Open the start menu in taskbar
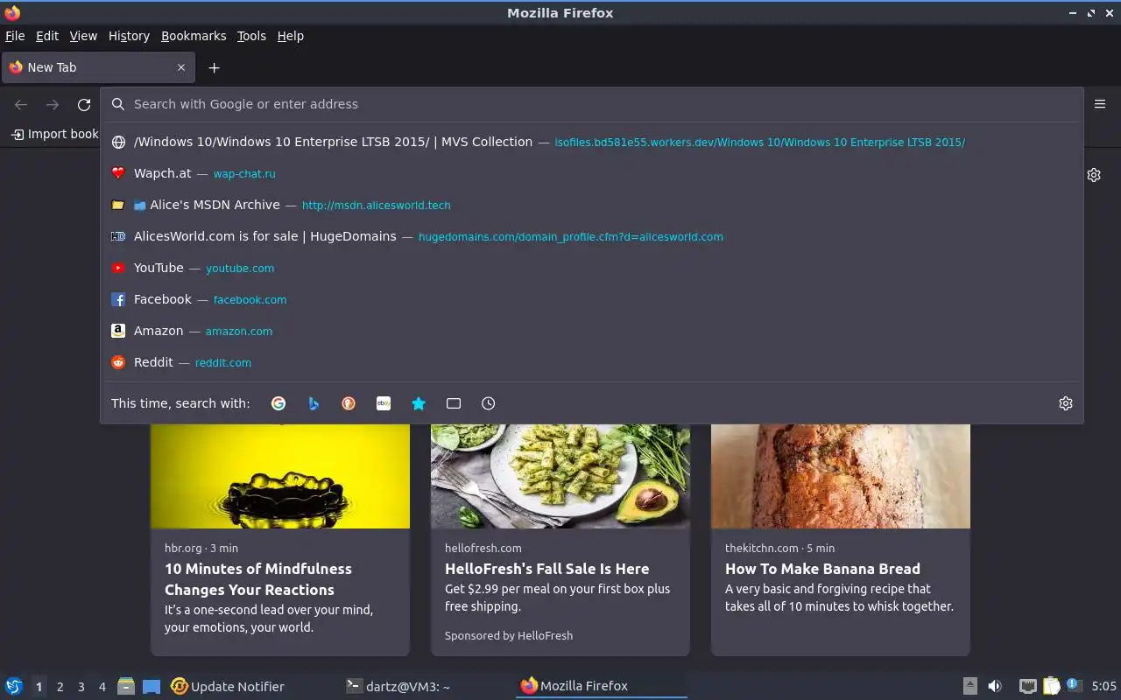The width and height of the screenshot is (1121, 700). (13, 686)
